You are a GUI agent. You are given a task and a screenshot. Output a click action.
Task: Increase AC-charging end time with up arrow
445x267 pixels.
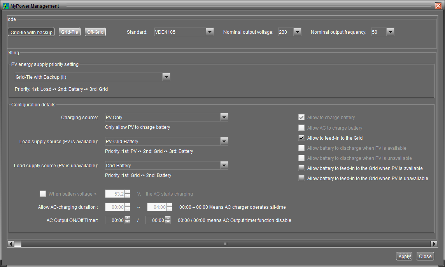click(170, 205)
